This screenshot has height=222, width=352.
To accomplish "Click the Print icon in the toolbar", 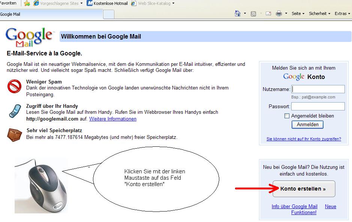I will coord(279,14).
